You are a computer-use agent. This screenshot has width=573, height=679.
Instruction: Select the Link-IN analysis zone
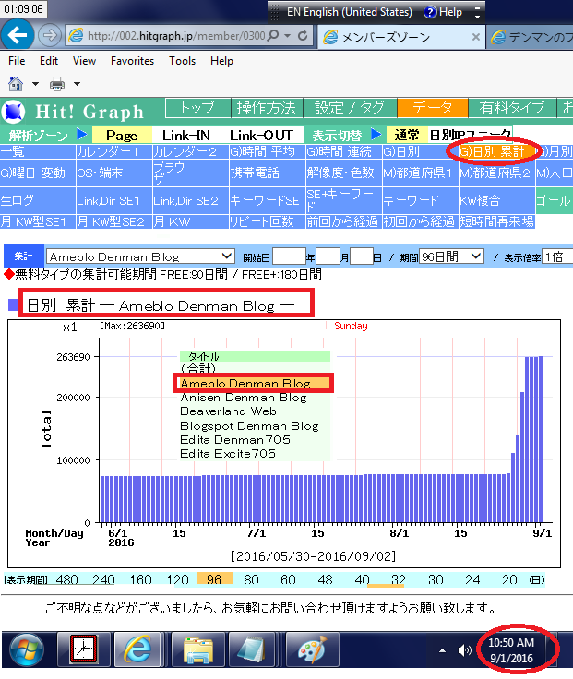coord(186,135)
